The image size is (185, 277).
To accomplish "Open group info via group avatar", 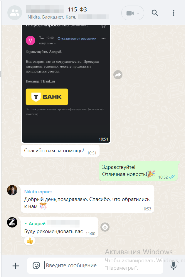I will tap(15, 13).
